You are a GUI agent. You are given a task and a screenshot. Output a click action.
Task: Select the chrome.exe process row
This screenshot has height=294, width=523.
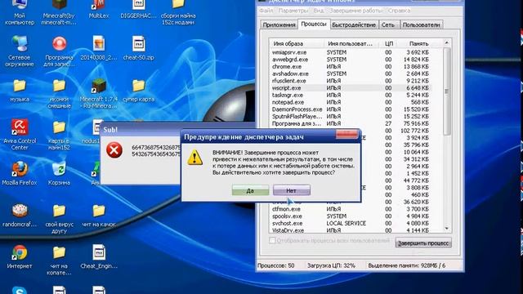pos(351,67)
